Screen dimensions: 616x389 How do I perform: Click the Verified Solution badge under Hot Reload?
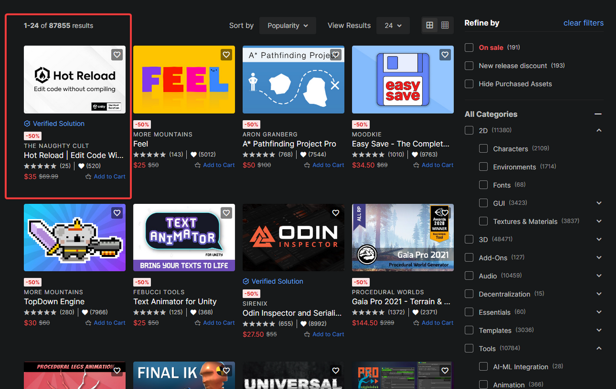pyautogui.click(x=54, y=123)
